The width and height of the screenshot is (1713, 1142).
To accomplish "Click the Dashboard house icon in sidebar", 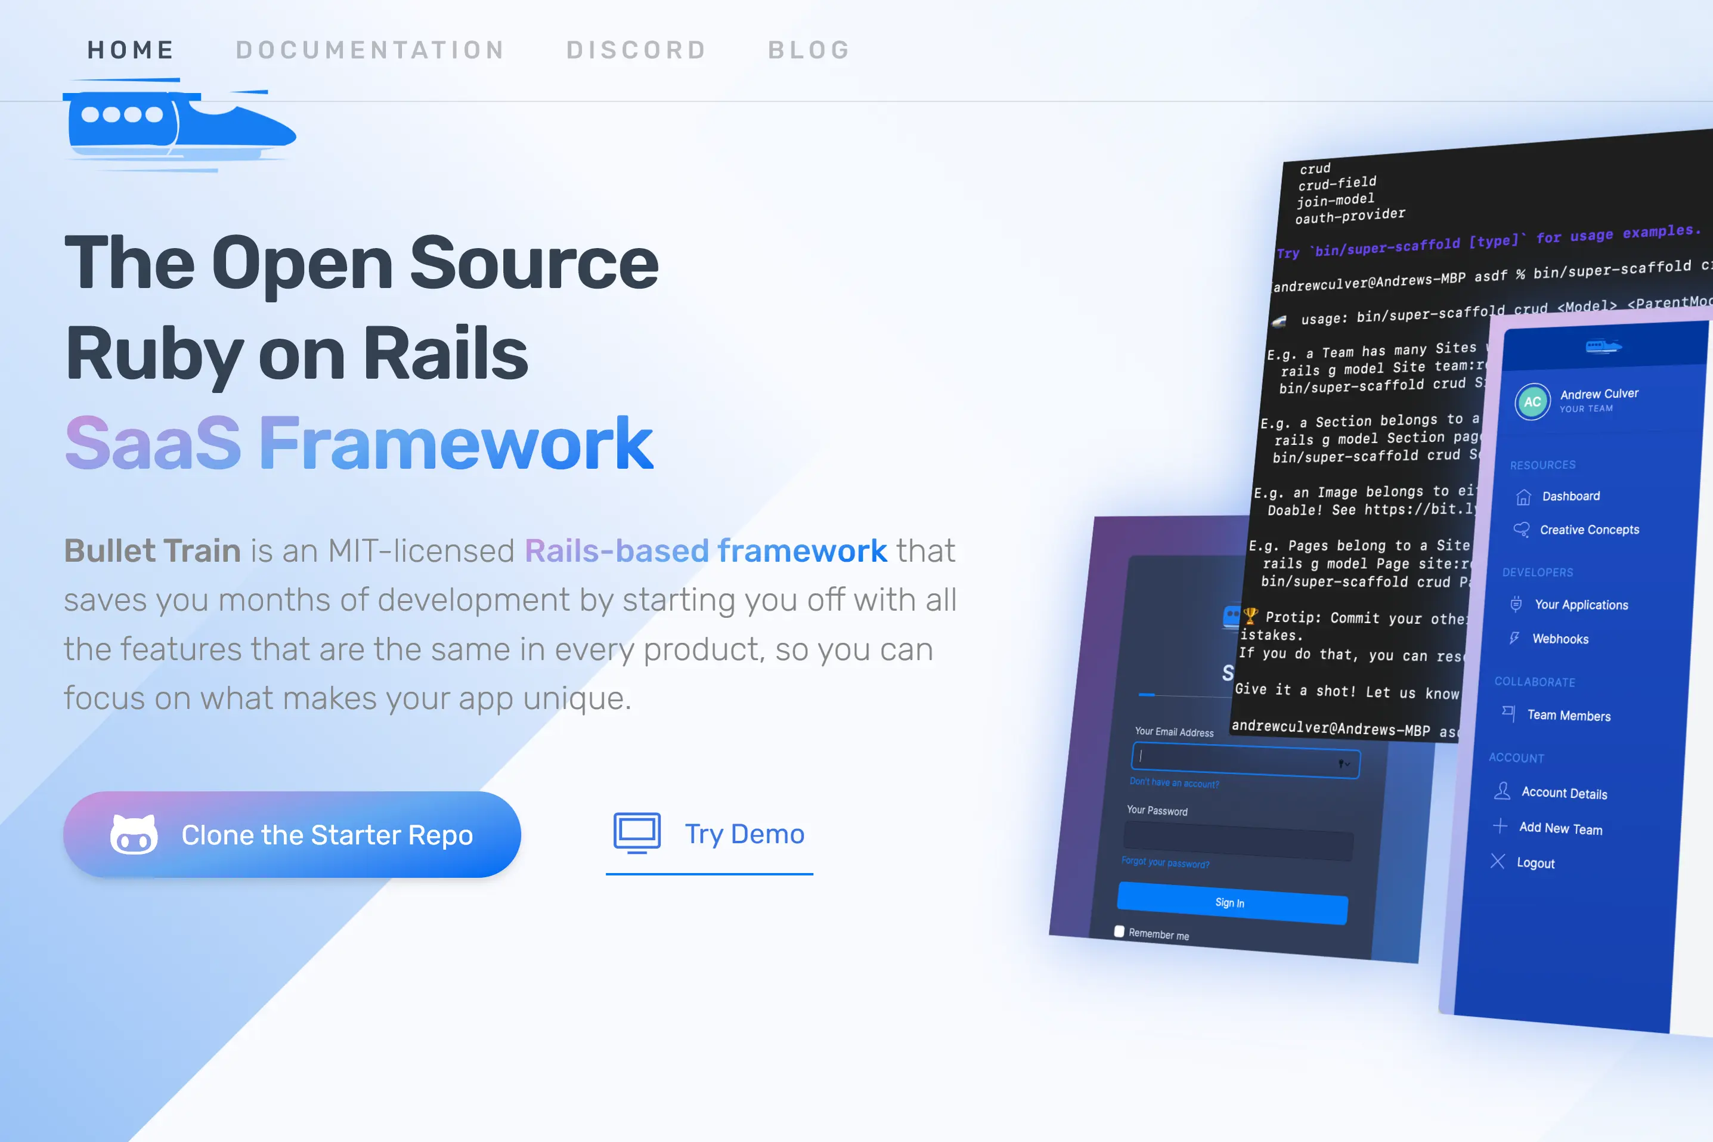I will (x=1523, y=497).
